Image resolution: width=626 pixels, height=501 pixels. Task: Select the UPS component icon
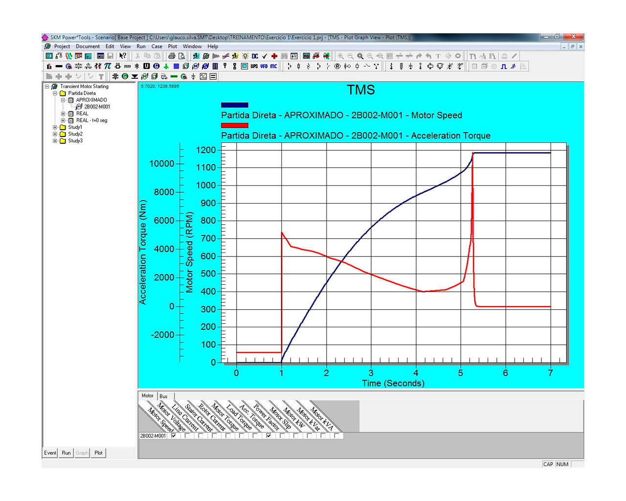pos(254,66)
